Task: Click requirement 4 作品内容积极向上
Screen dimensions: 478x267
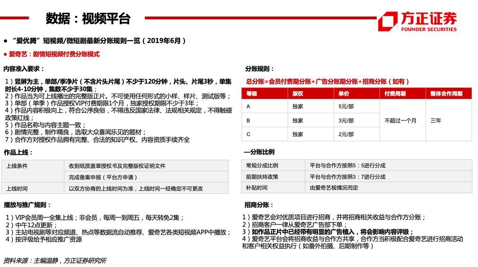Action: [x=118, y=114]
